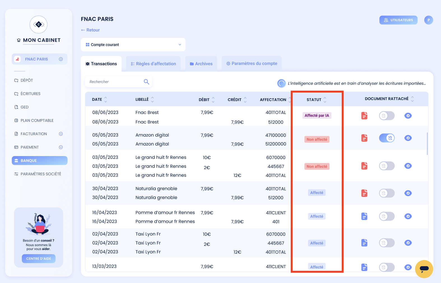View the Naturalia grenoble transaction eye icon
This screenshot has height=283, width=441.
(408, 193)
